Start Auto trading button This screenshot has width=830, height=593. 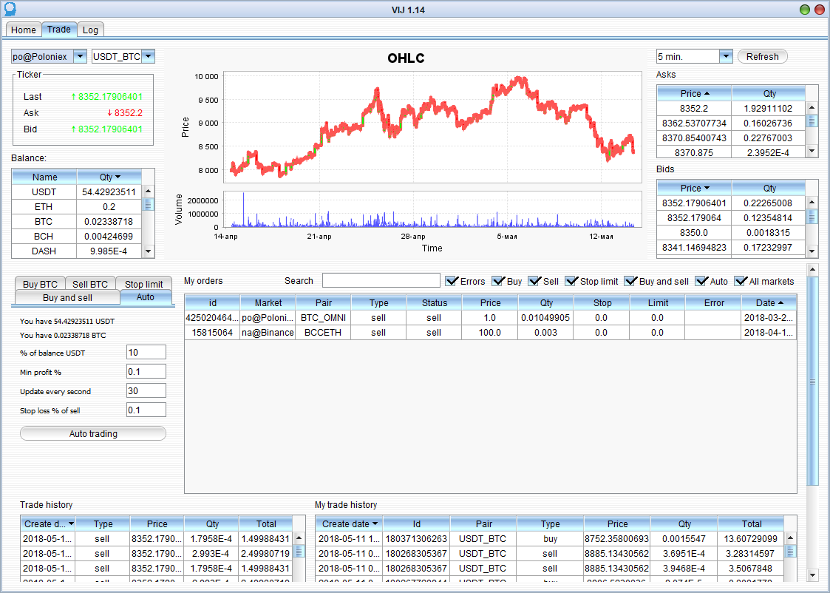93,434
